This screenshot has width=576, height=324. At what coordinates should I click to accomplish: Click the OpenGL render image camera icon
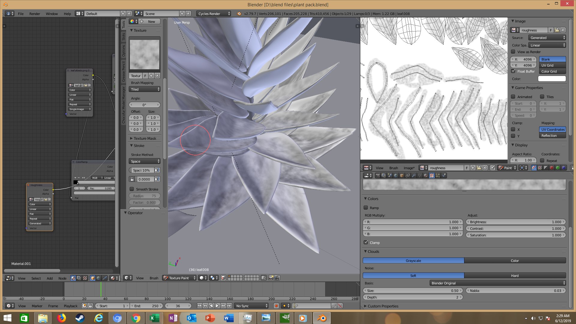[x=271, y=278]
